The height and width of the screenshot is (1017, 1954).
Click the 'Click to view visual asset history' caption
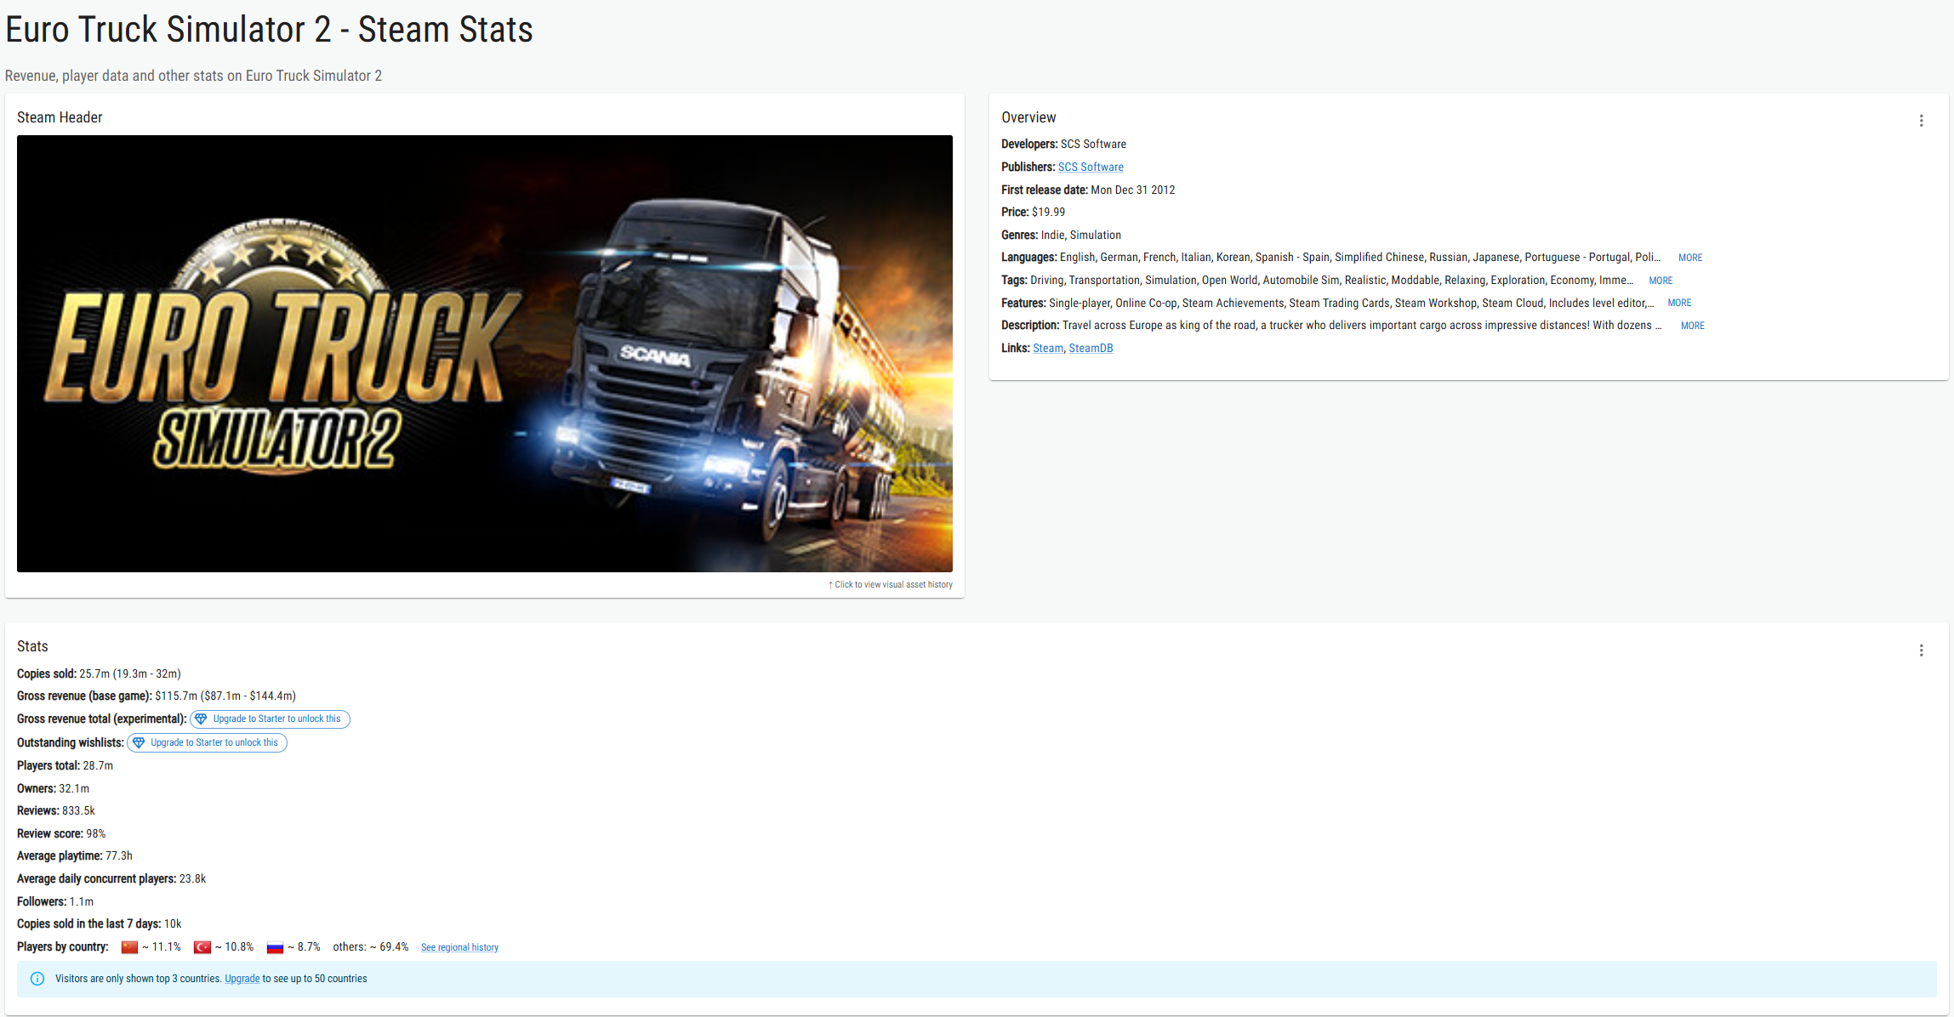point(891,585)
